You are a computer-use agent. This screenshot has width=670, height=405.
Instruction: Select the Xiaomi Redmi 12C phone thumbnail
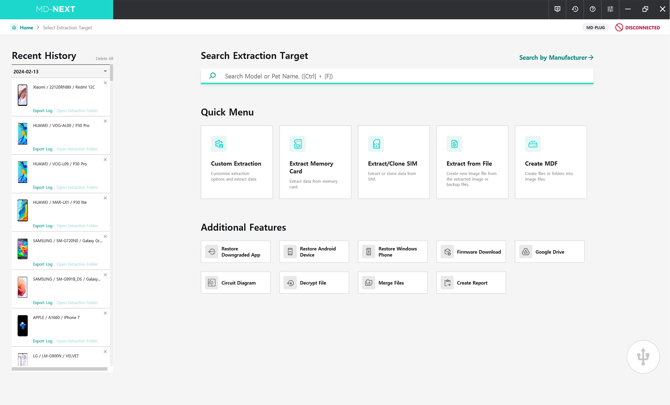(x=23, y=95)
